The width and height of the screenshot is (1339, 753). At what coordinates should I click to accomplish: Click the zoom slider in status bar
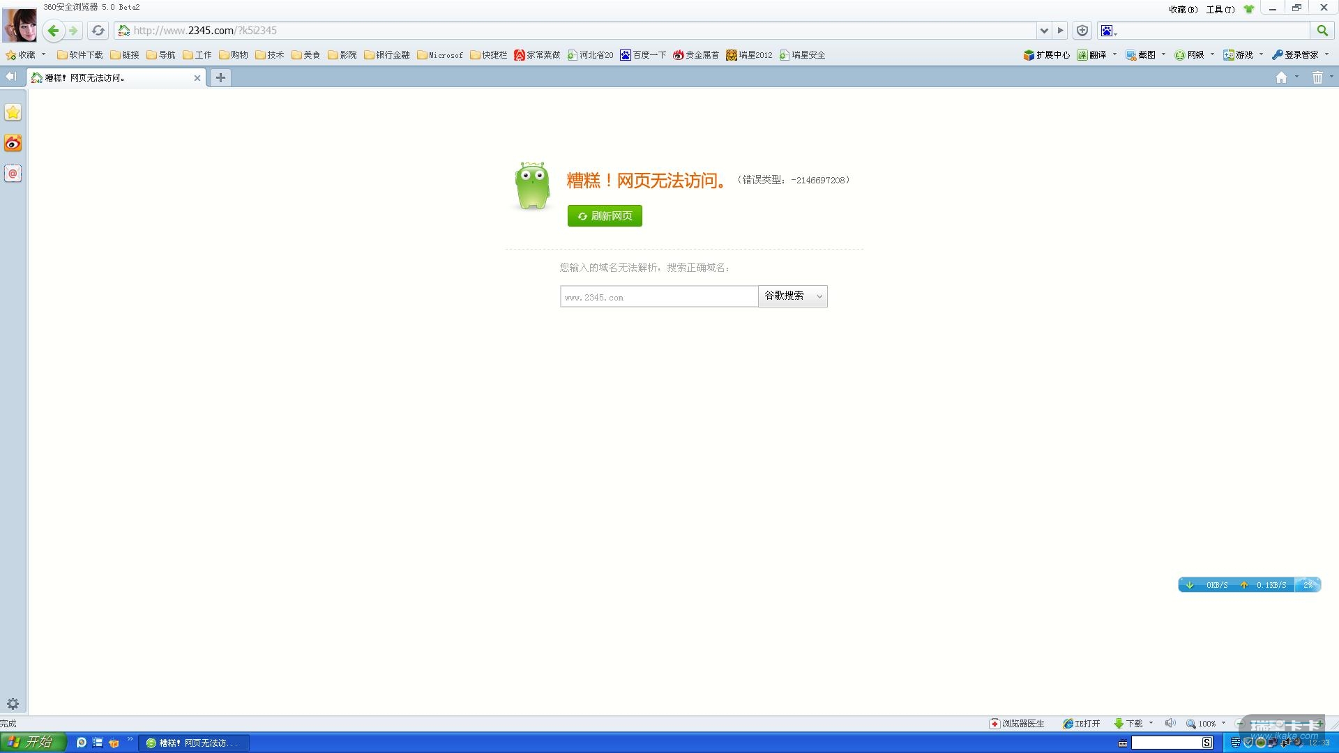click(1280, 724)
